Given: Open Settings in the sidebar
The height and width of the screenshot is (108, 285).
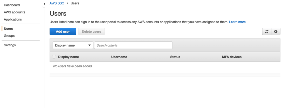Looking at the screenshot, I should pos(10,45).
